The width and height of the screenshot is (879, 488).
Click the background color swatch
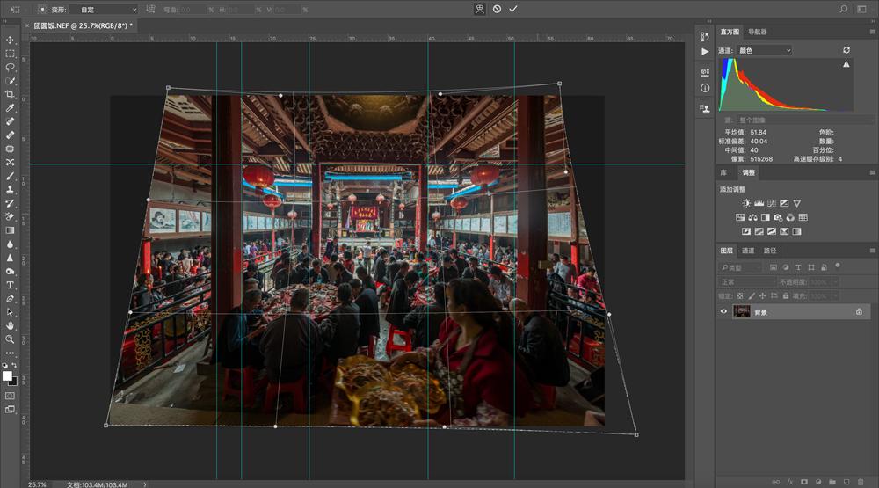click(x=14, y=382)
